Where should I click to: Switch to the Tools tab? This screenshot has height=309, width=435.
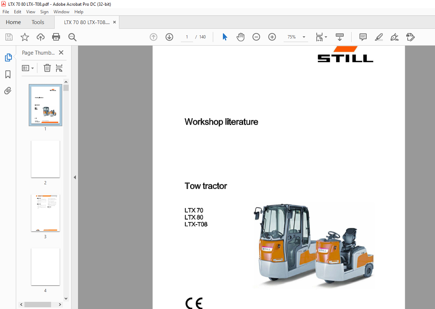[x=38, y=22]
